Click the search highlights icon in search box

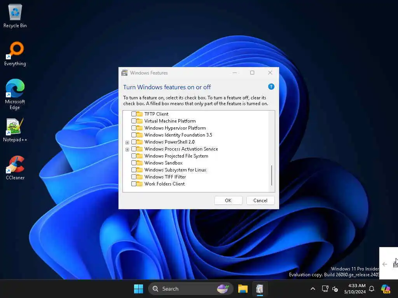[x=223, y=289]
